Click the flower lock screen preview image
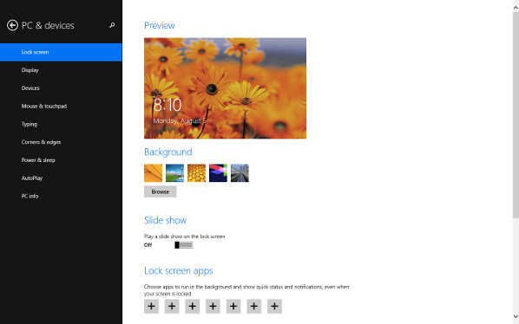The width and height of the screenshot is (519, 324). click(225, 88)
